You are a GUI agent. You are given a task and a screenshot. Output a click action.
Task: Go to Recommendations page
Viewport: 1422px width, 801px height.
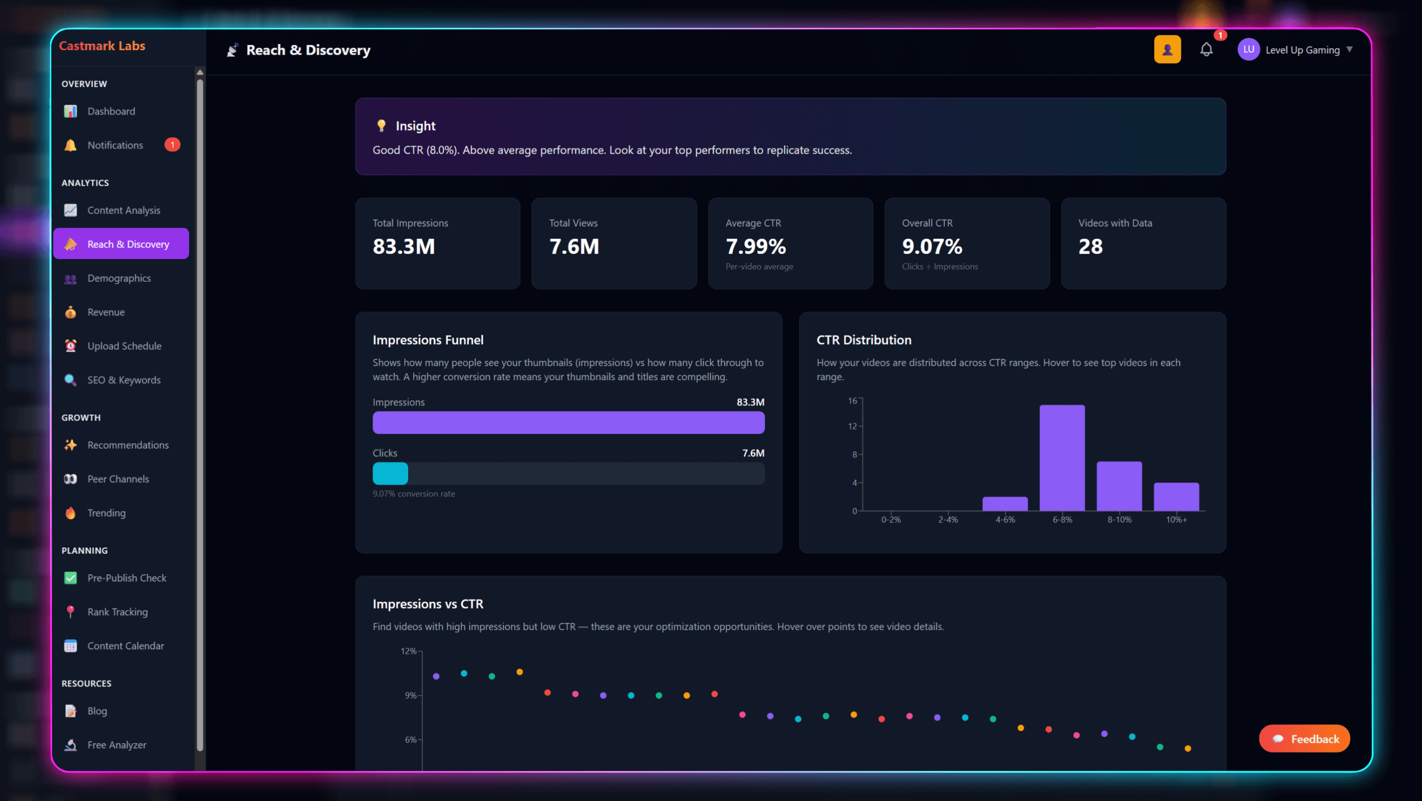(x=127, y=445)
